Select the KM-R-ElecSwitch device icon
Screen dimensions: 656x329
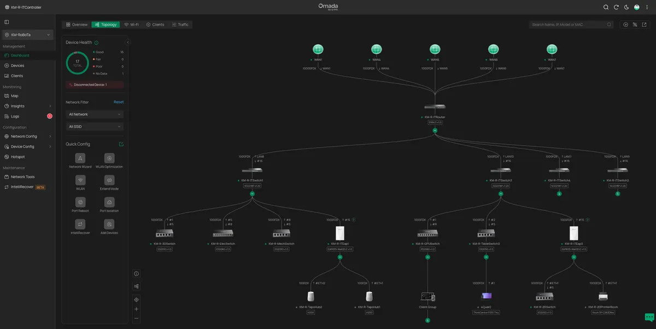click(223, 233)
